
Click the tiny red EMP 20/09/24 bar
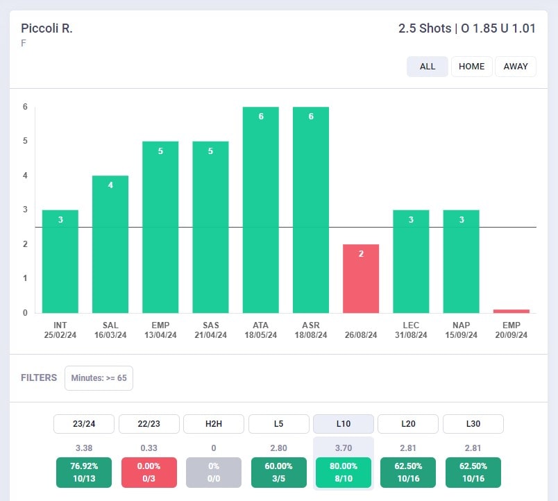(511, 312)
